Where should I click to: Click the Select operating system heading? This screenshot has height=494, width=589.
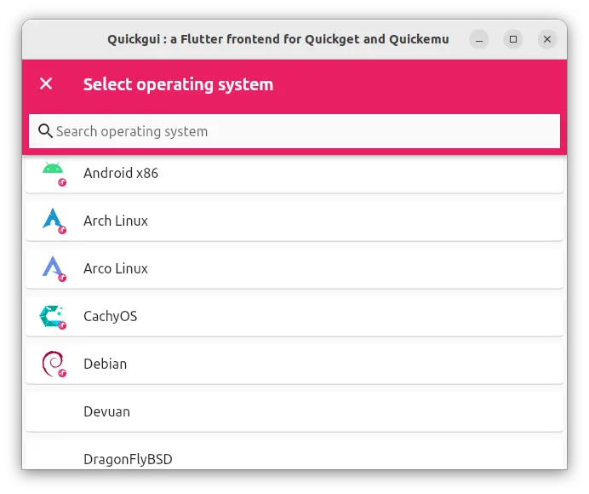(x=178, y=84)
